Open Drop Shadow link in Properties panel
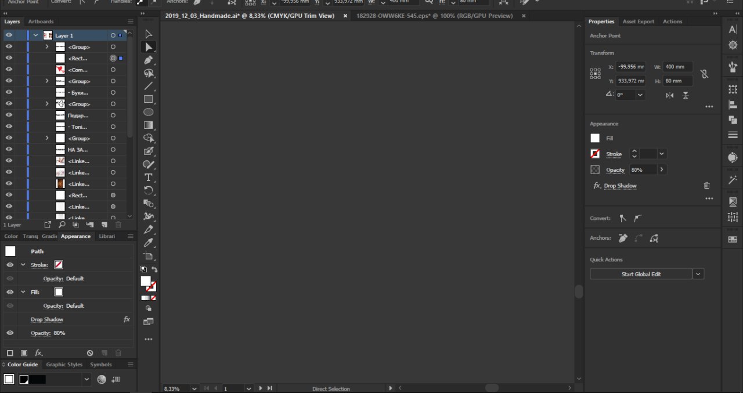 [x=620, y=186]
